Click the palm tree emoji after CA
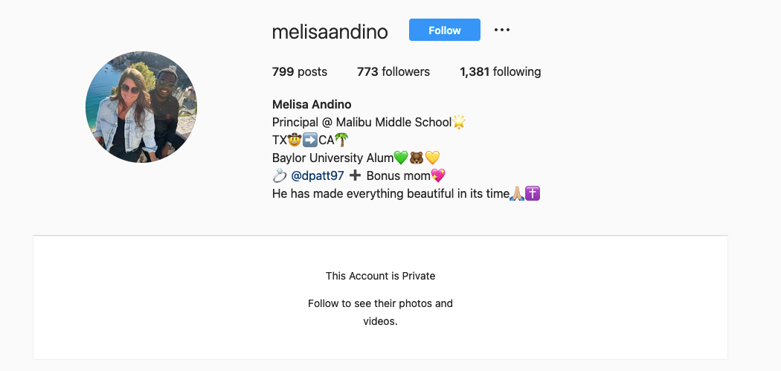This screenshot has height=371, width=781. pyautogui.click(x=341, y=140)
